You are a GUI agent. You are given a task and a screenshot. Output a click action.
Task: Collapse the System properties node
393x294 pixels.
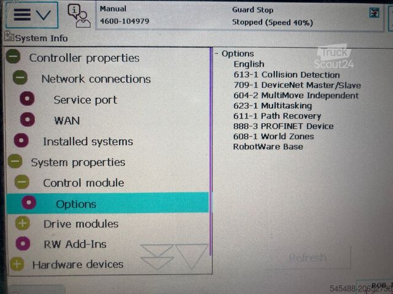click(15, 161)
